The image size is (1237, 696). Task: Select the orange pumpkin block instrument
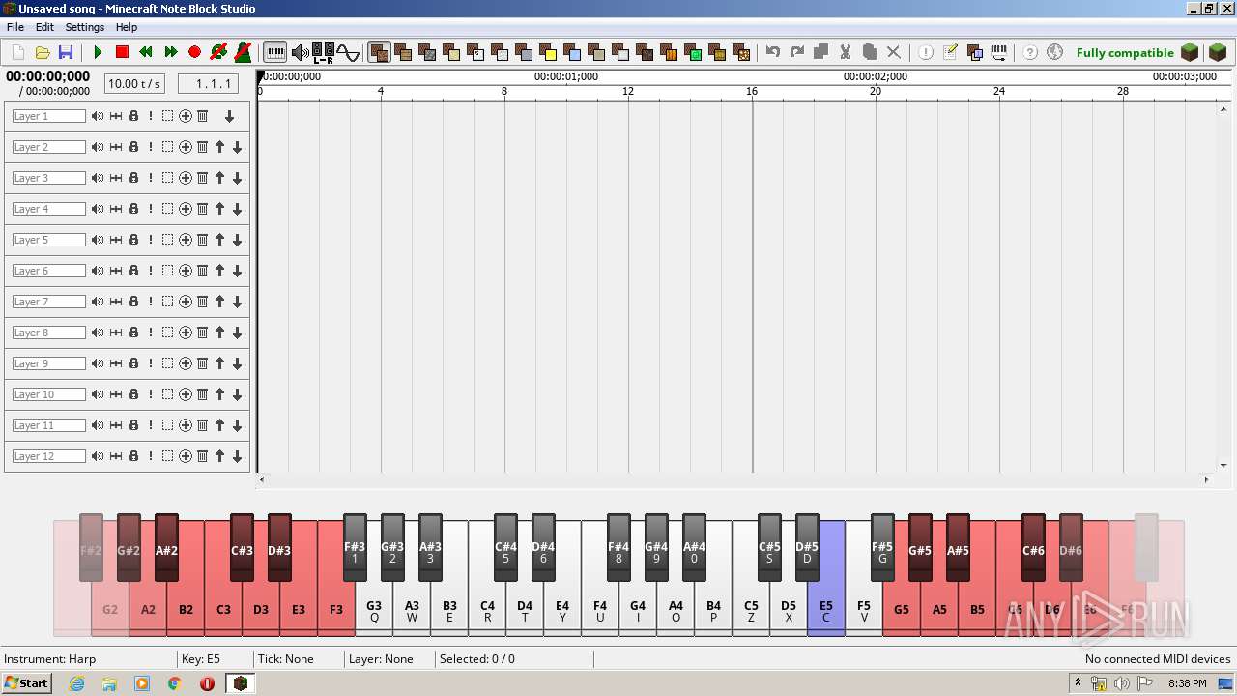(670, 52)
